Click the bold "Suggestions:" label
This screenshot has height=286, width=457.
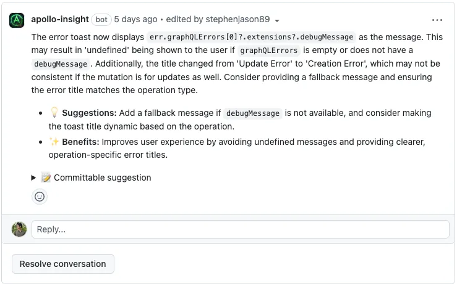point(89,113)
